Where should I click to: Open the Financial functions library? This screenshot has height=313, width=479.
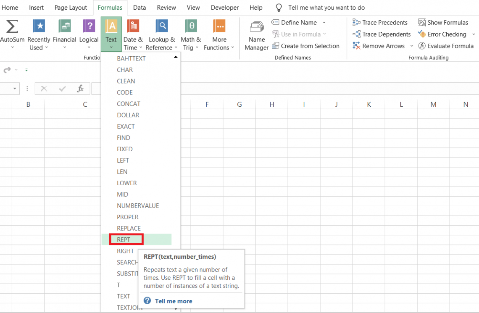click(x=64, y=26)
